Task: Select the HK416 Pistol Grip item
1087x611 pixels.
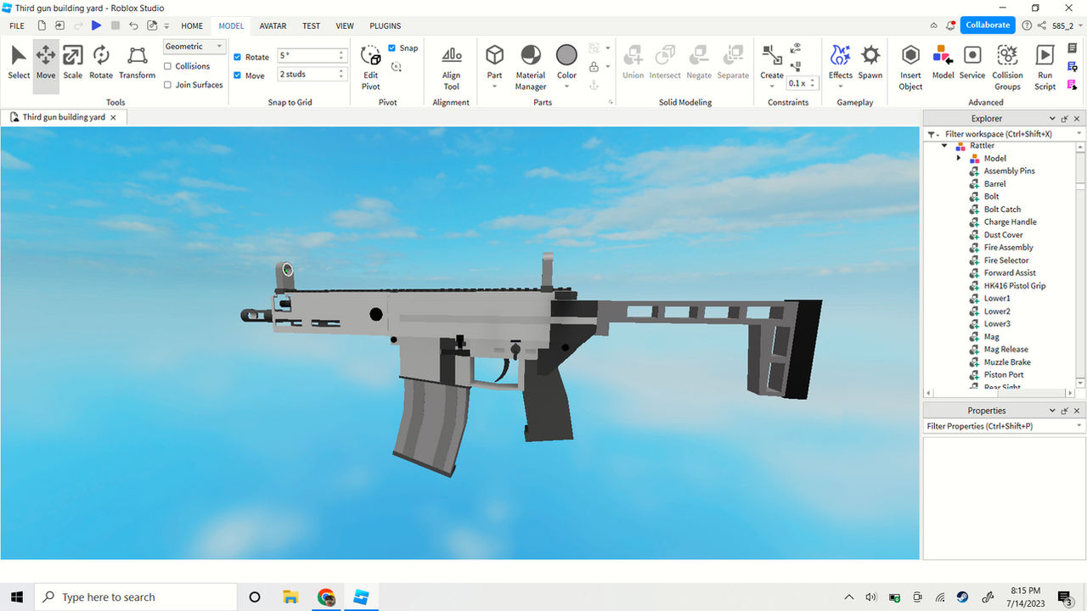Action: [1015, 286]
